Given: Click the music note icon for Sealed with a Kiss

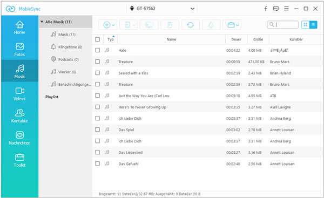Looking at the screenshot, I should point(107,73).
